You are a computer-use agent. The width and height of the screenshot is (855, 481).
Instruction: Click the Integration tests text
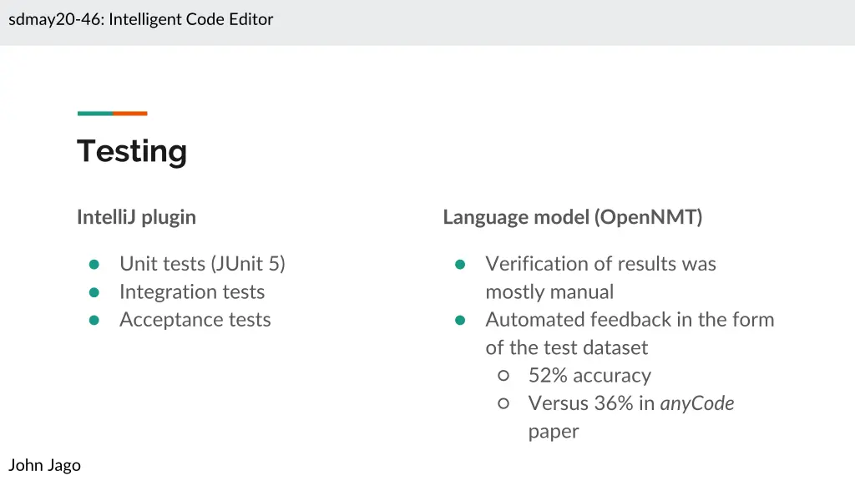(192, 292)
